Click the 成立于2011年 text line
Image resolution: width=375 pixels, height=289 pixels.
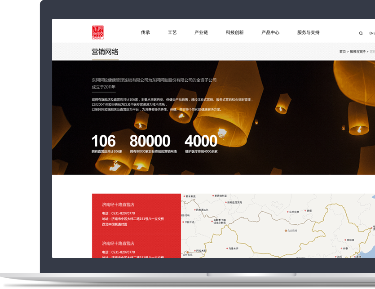pos(104,87)
